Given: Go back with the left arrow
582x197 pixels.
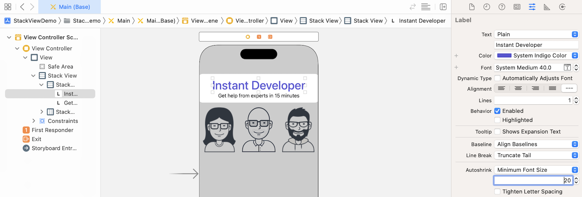Looking at the screenshot, I should (x=22, y=7).
